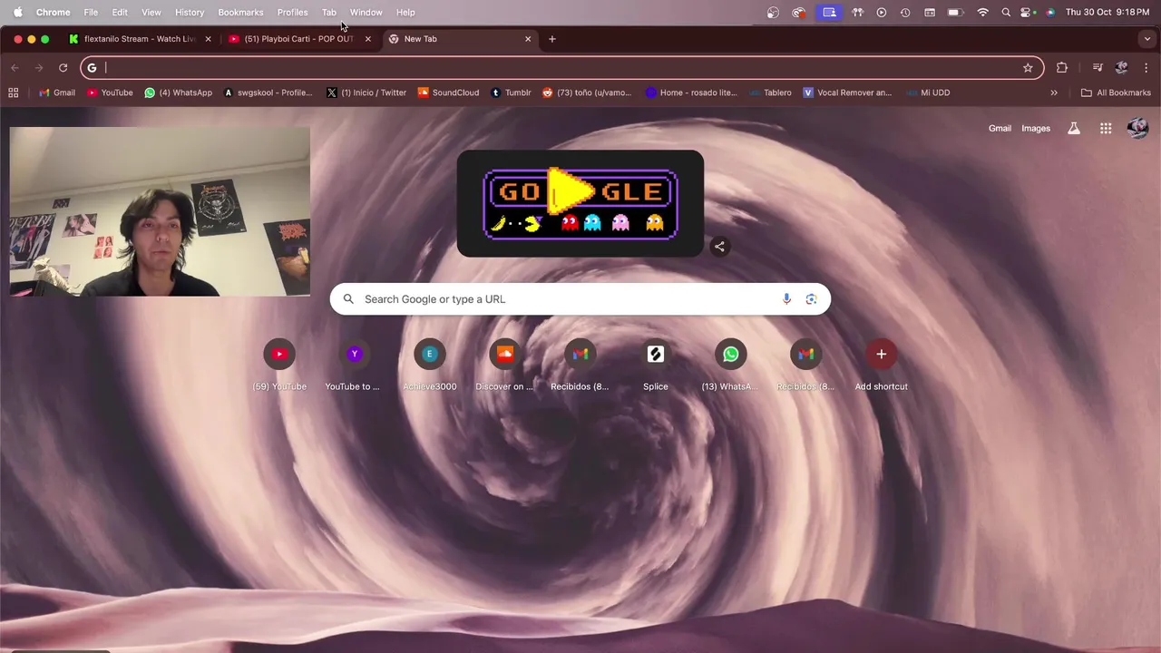
Task: Close the flextanilo Stream tab
Action: coord(208,39)
